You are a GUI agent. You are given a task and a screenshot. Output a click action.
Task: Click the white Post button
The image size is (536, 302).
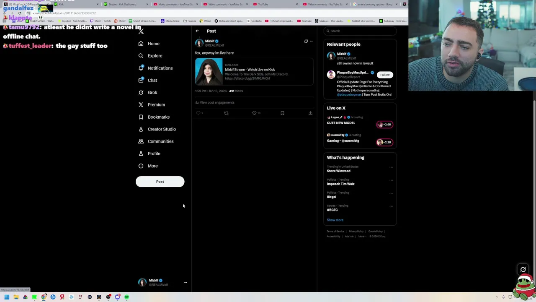pos(160,182)
